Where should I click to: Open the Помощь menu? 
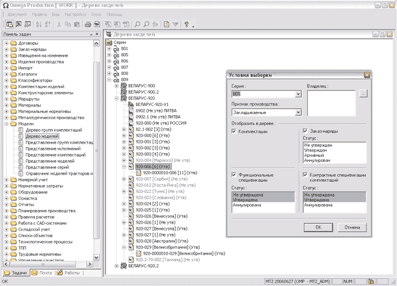(x=114, y=14)
